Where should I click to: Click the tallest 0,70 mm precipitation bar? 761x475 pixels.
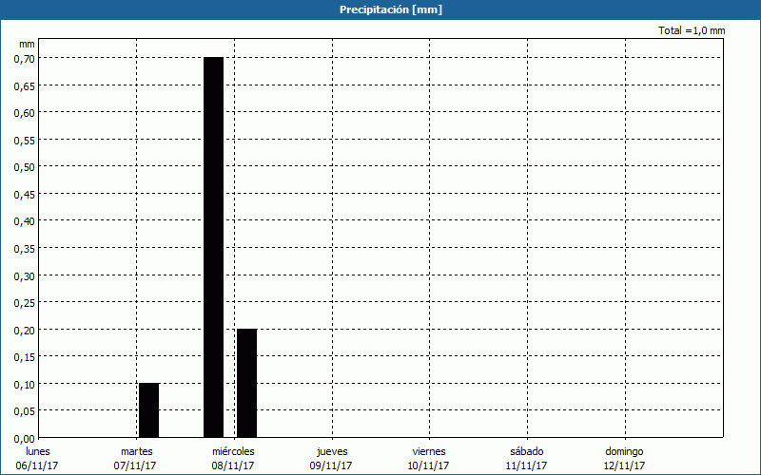213,247
